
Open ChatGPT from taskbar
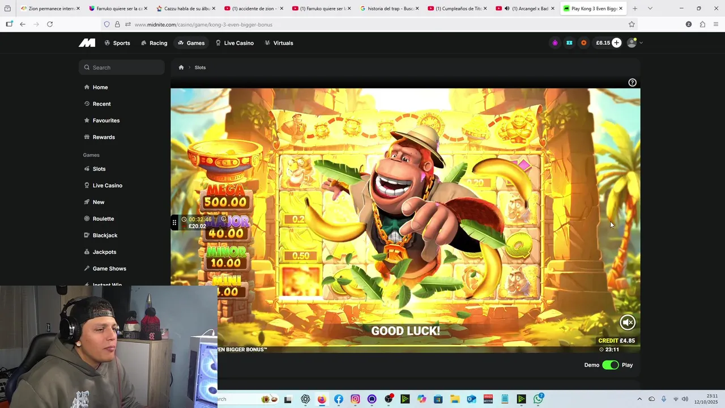pos(305,399)
